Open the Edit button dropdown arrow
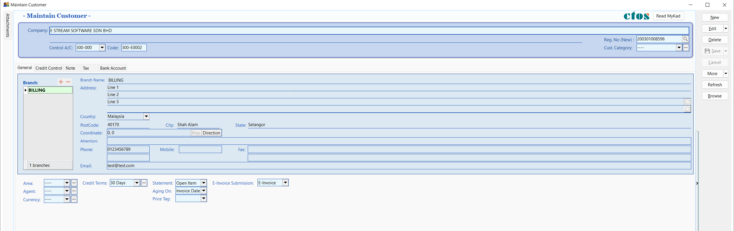 726,29
